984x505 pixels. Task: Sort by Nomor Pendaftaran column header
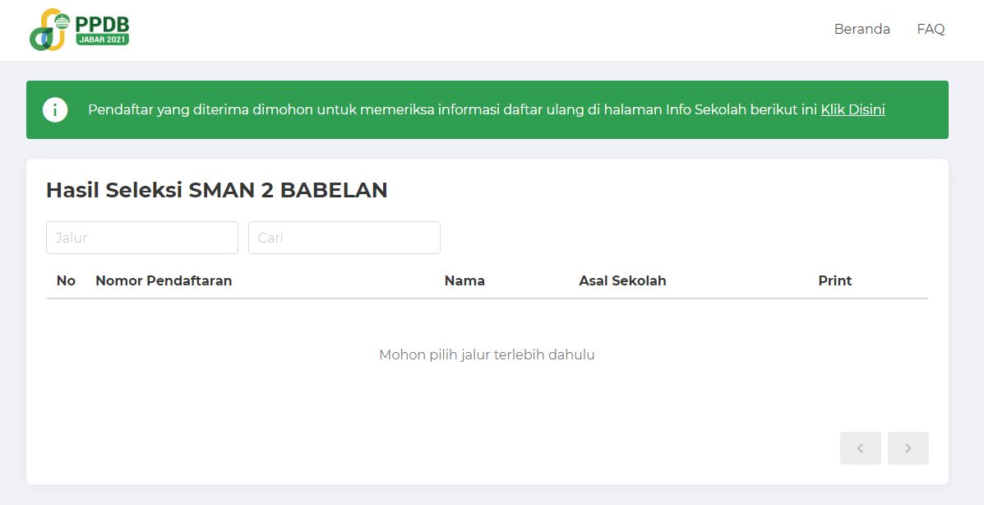click(x=164, y=280)
